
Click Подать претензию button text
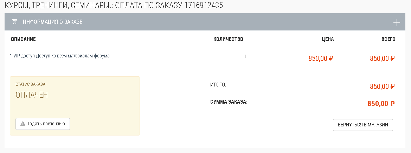[46, 124]
